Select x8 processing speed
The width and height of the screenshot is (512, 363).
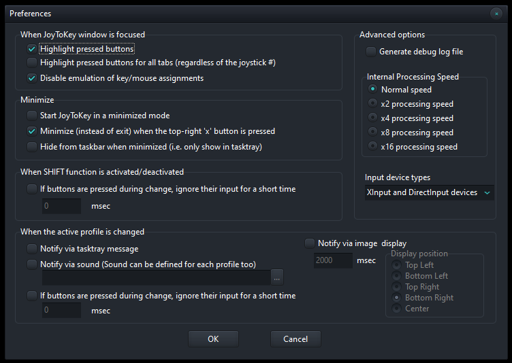(x=372, y=132)
